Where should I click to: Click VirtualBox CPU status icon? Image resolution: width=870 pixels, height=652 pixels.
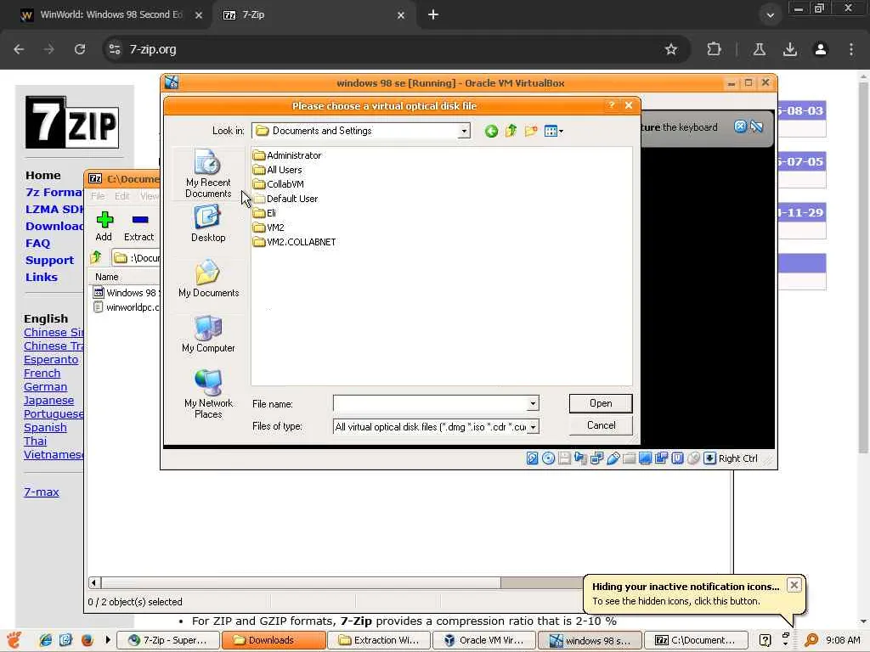pos(677,458)
